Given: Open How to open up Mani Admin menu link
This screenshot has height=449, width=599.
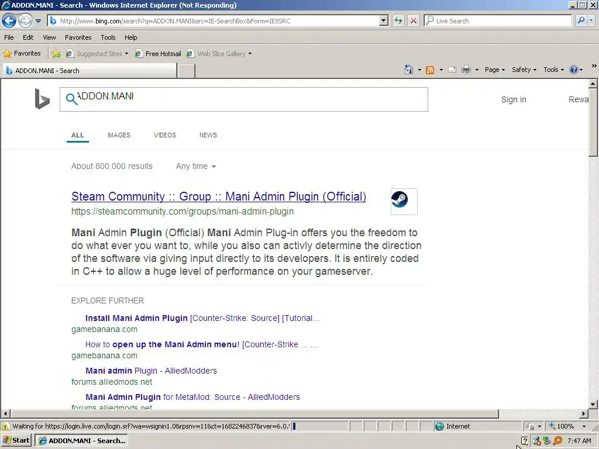Looking at the screenshot, I should [x=201, y=344].
